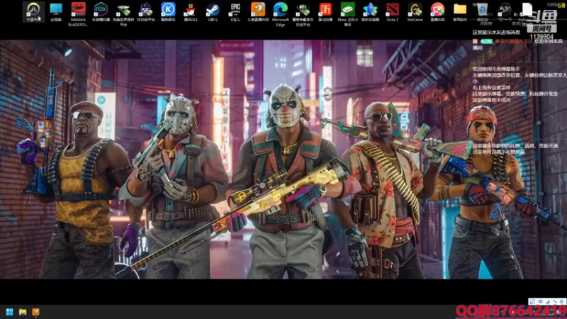Open the 5E对战平台 shortcut
Screen dimensions: 567x319
(146, 11)
